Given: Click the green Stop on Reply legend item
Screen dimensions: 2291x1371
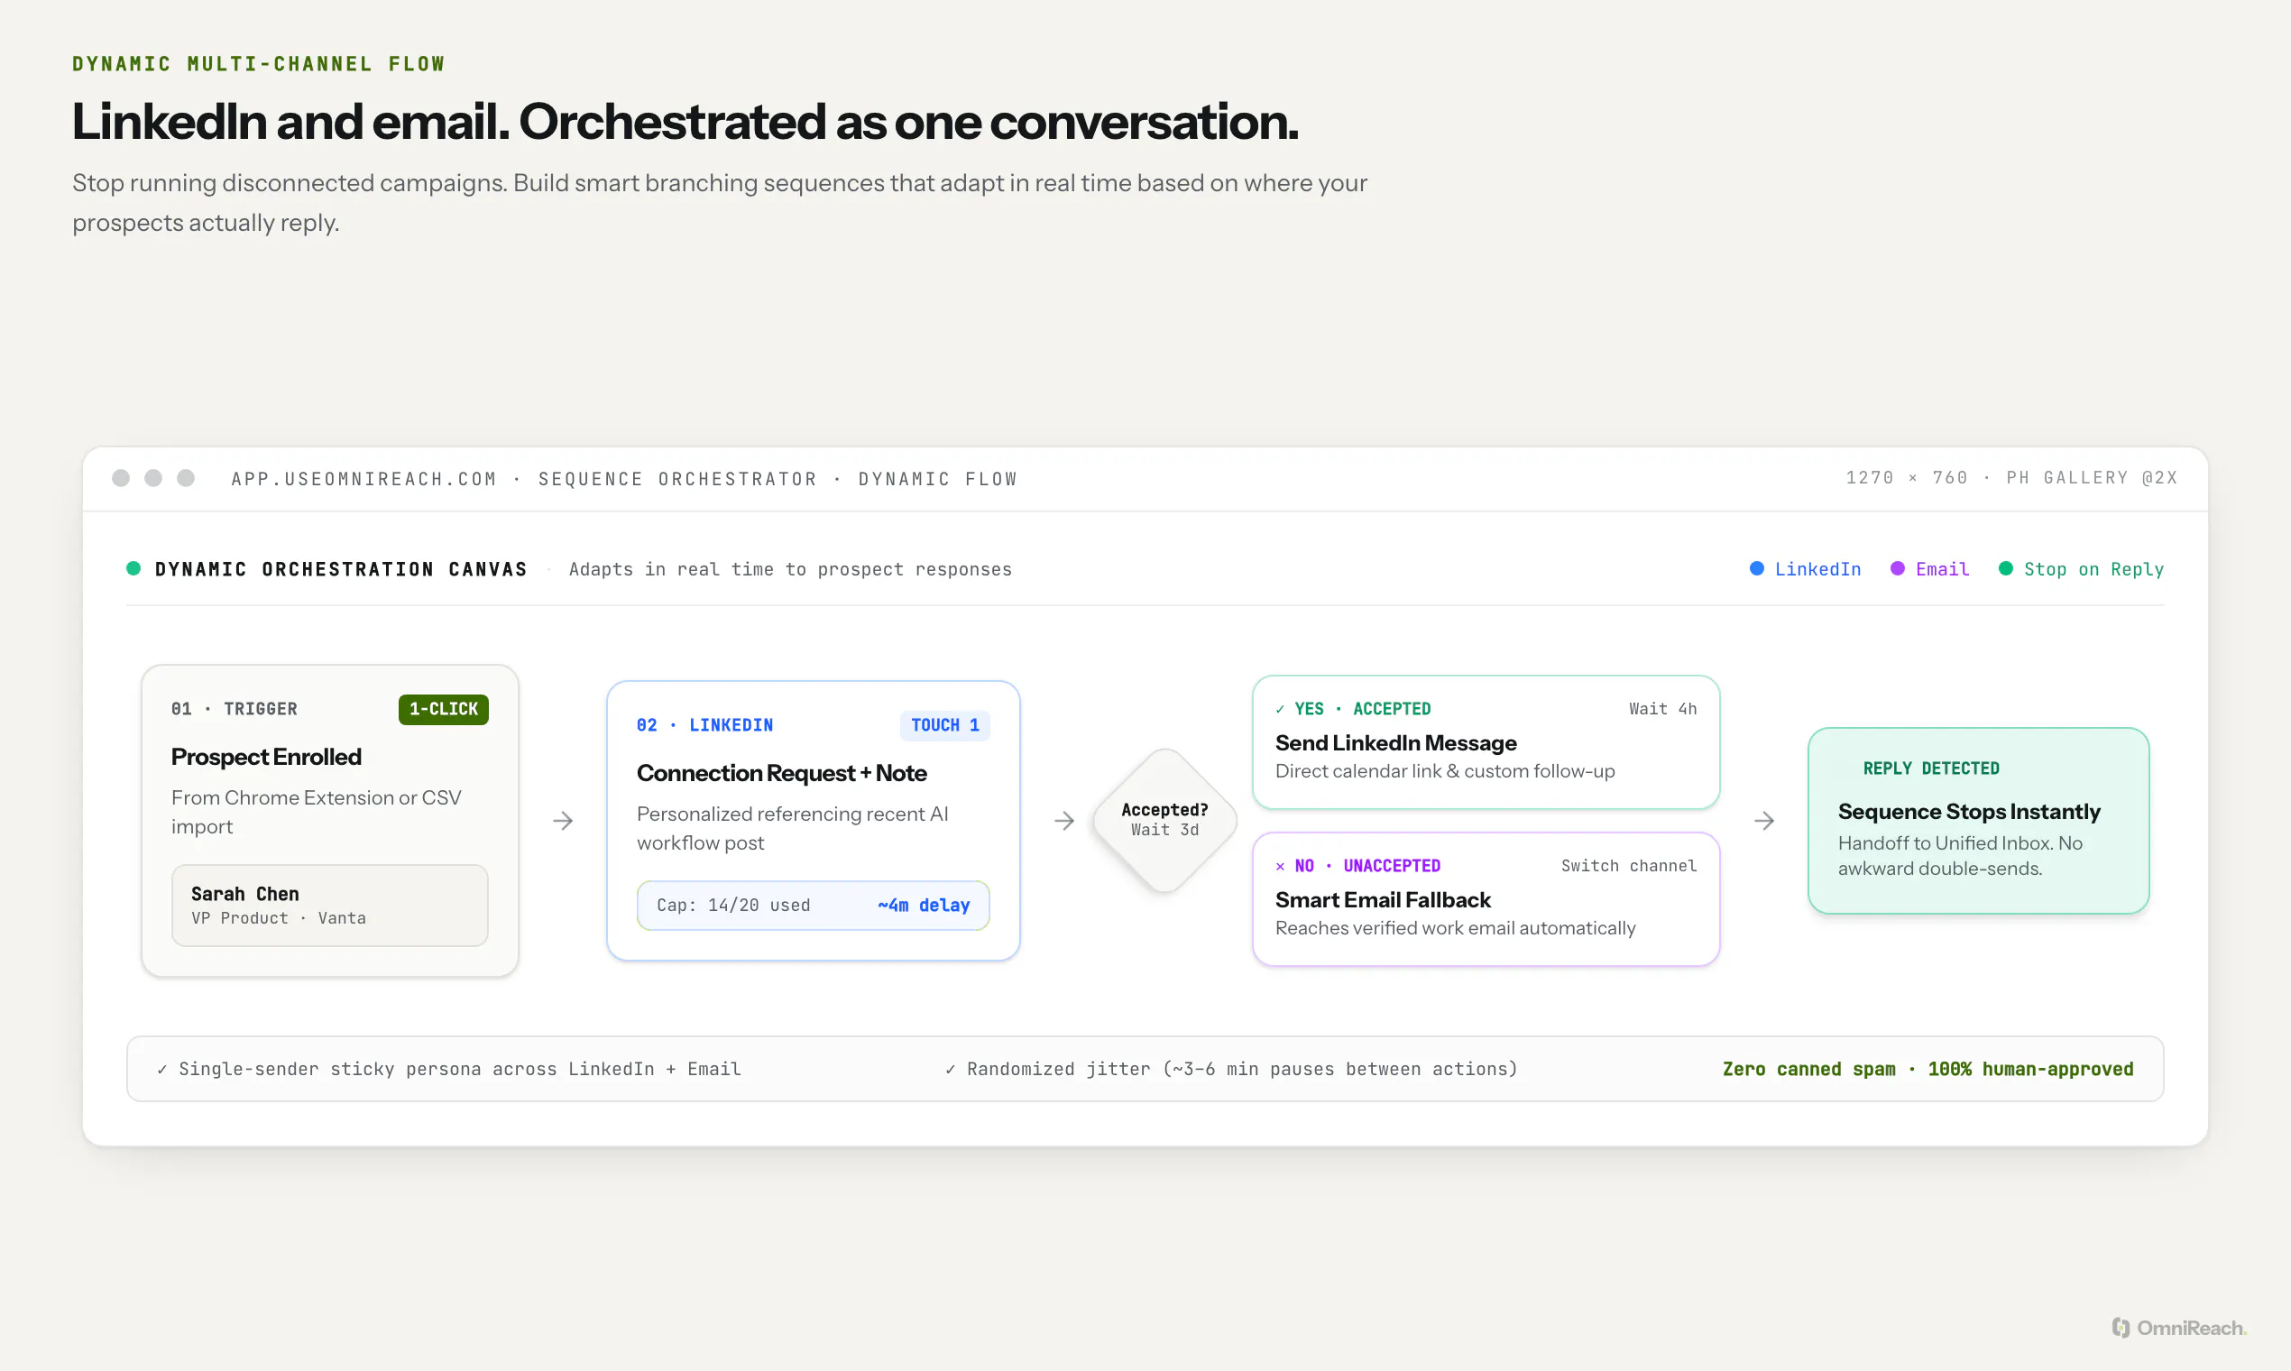Looking at the screenshot, I should click(2082, 569).
